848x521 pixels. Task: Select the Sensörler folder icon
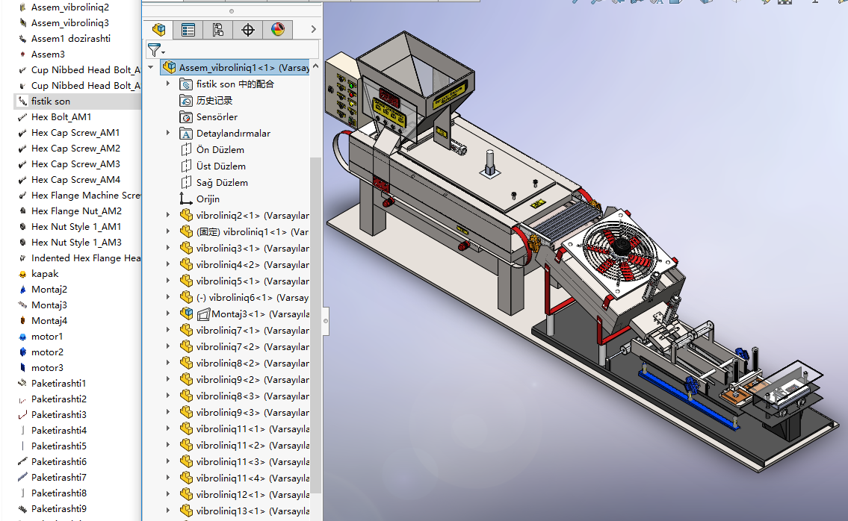[x=186, y=117]
